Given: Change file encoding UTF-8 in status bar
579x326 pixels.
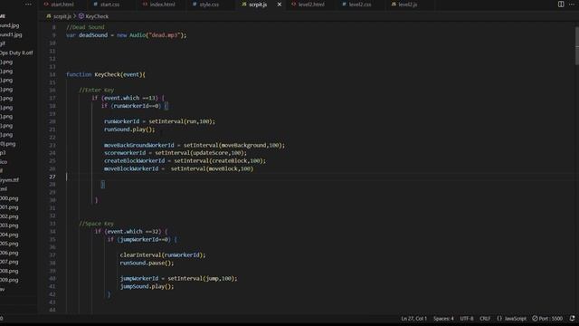Looking at the screenshot, I should [x=467, y=318].
